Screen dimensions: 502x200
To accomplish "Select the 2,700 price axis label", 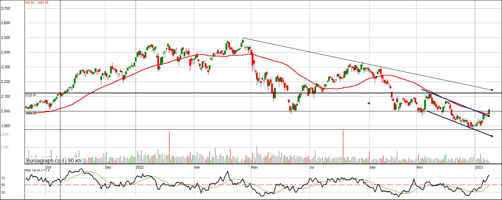I will coord(5,8).
